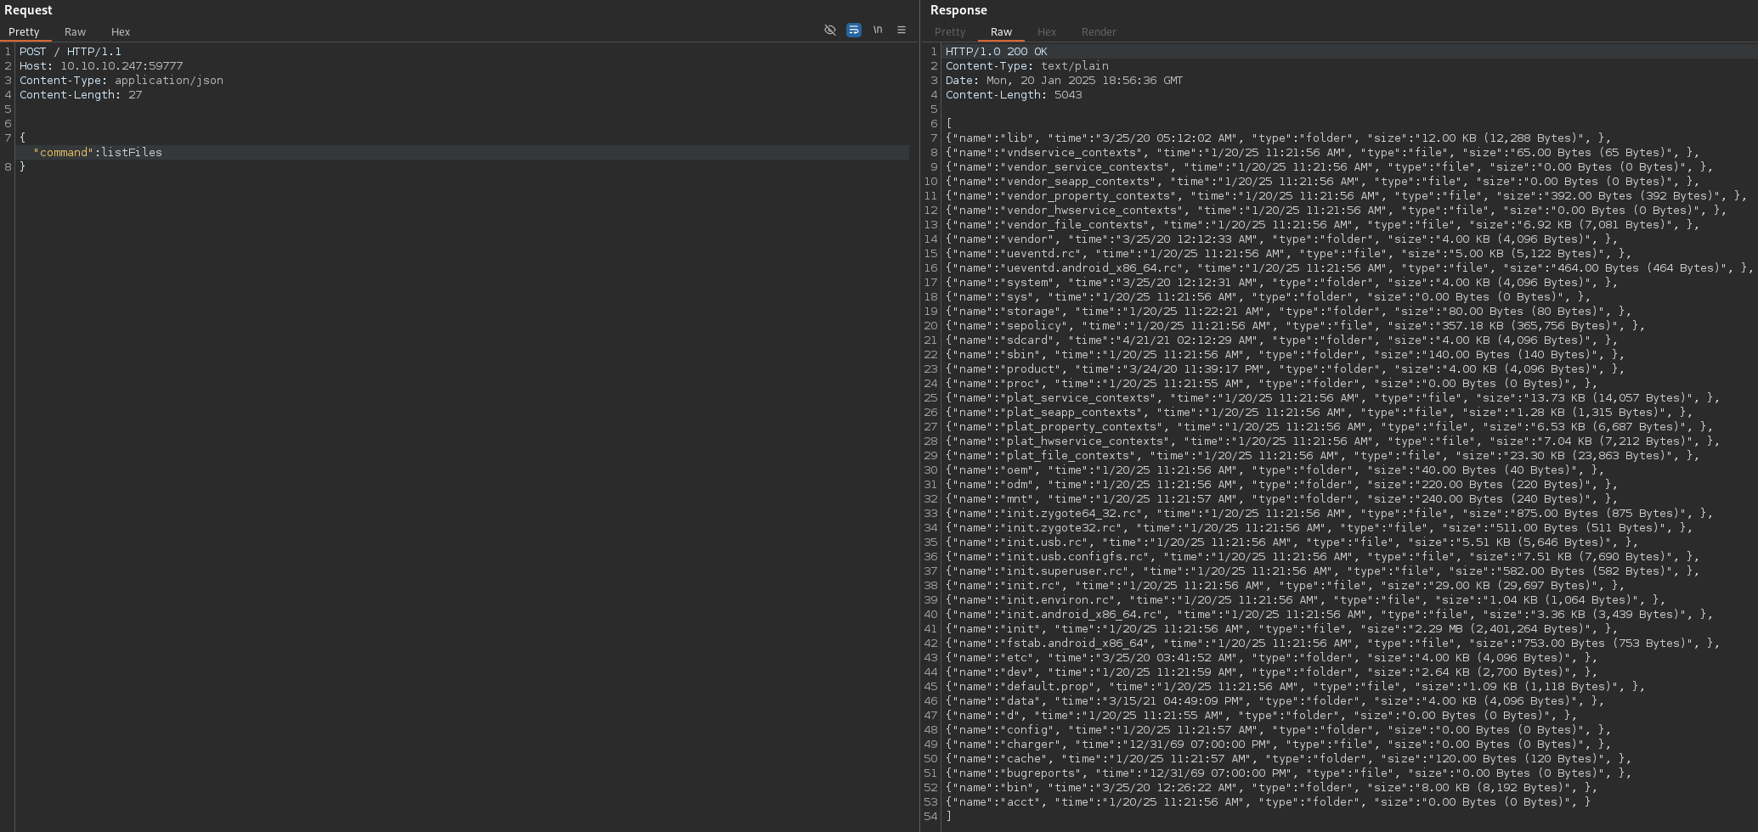The height and width of the screenshot is (832, 1758).
Task: Click the "config" folder entry line
Action: (1279, 730)
